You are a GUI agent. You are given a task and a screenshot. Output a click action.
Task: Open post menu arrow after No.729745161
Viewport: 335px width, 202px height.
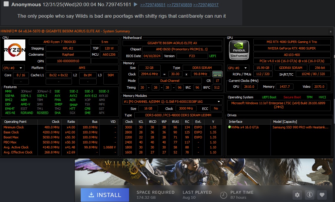(x=136, y=4)
